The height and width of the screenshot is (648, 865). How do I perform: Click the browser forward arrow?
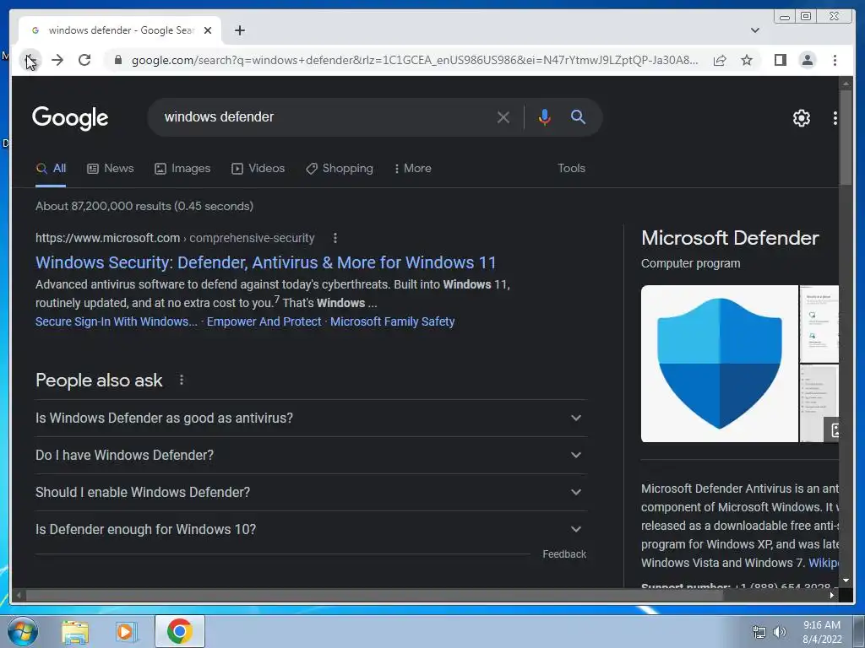57,60
